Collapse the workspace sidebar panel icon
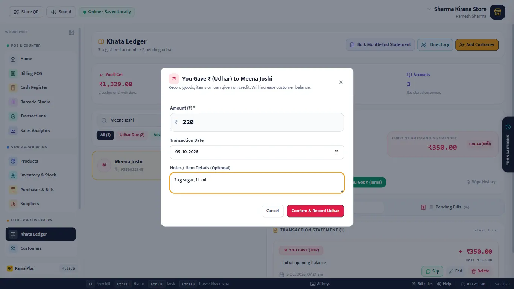 click(71, 32)
